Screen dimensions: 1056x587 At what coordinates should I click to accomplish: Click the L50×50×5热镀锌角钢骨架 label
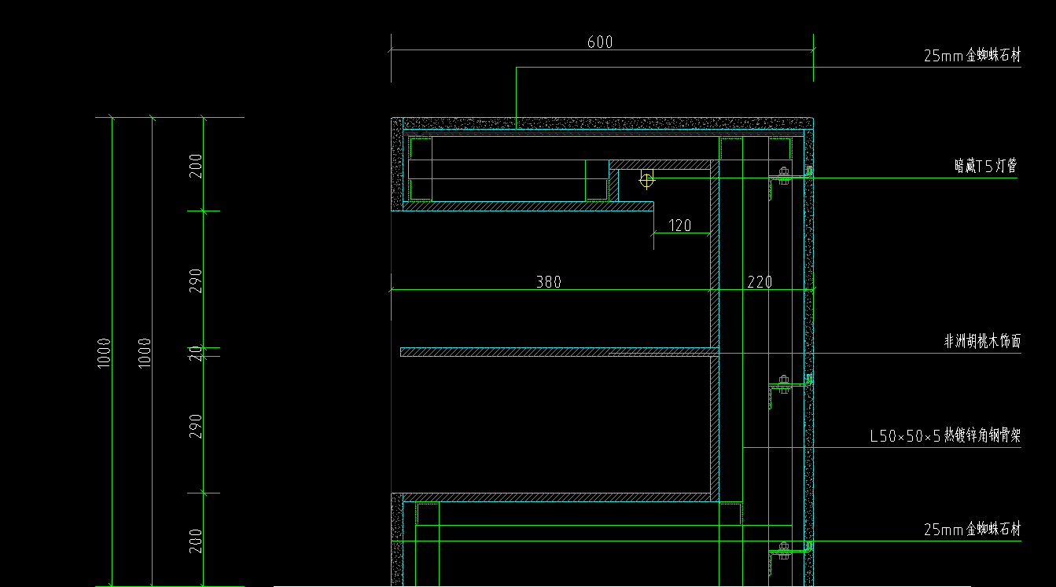[945, 436]
